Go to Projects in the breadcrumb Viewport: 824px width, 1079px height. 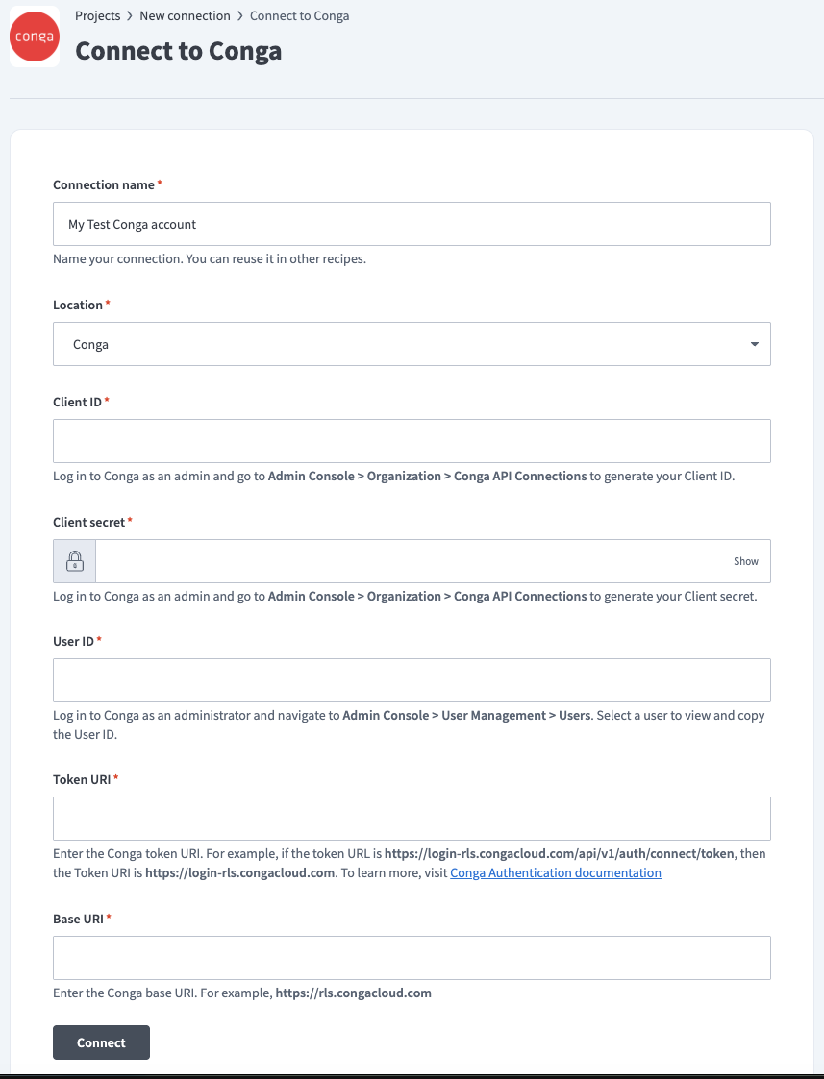pos(97,15)
